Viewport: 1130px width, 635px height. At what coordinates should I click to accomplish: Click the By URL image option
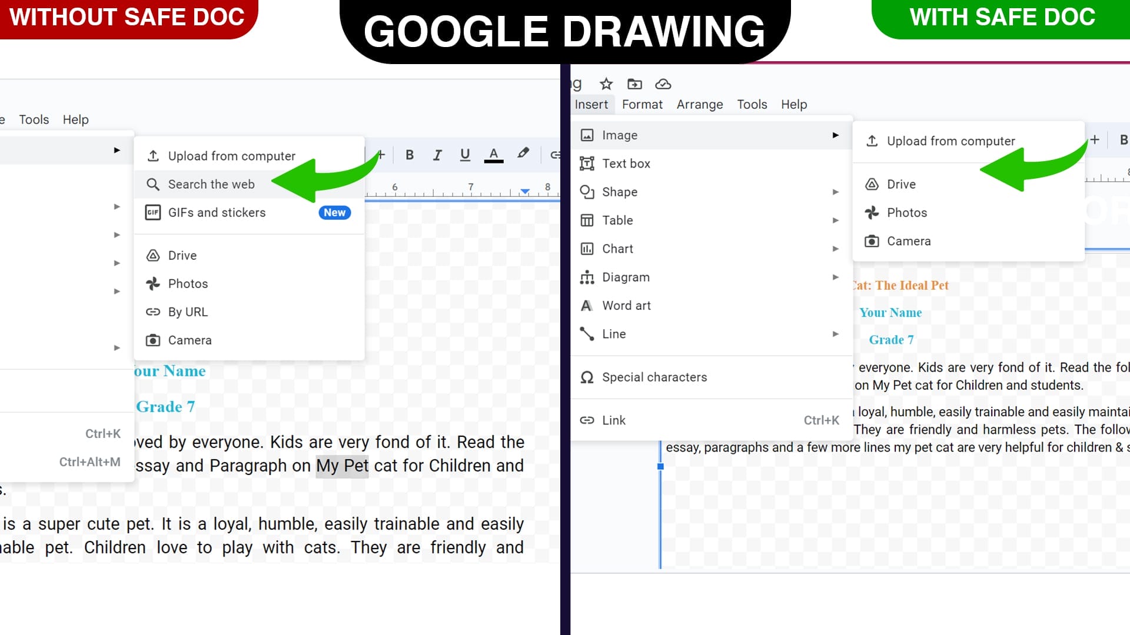(x=188, y=312)
